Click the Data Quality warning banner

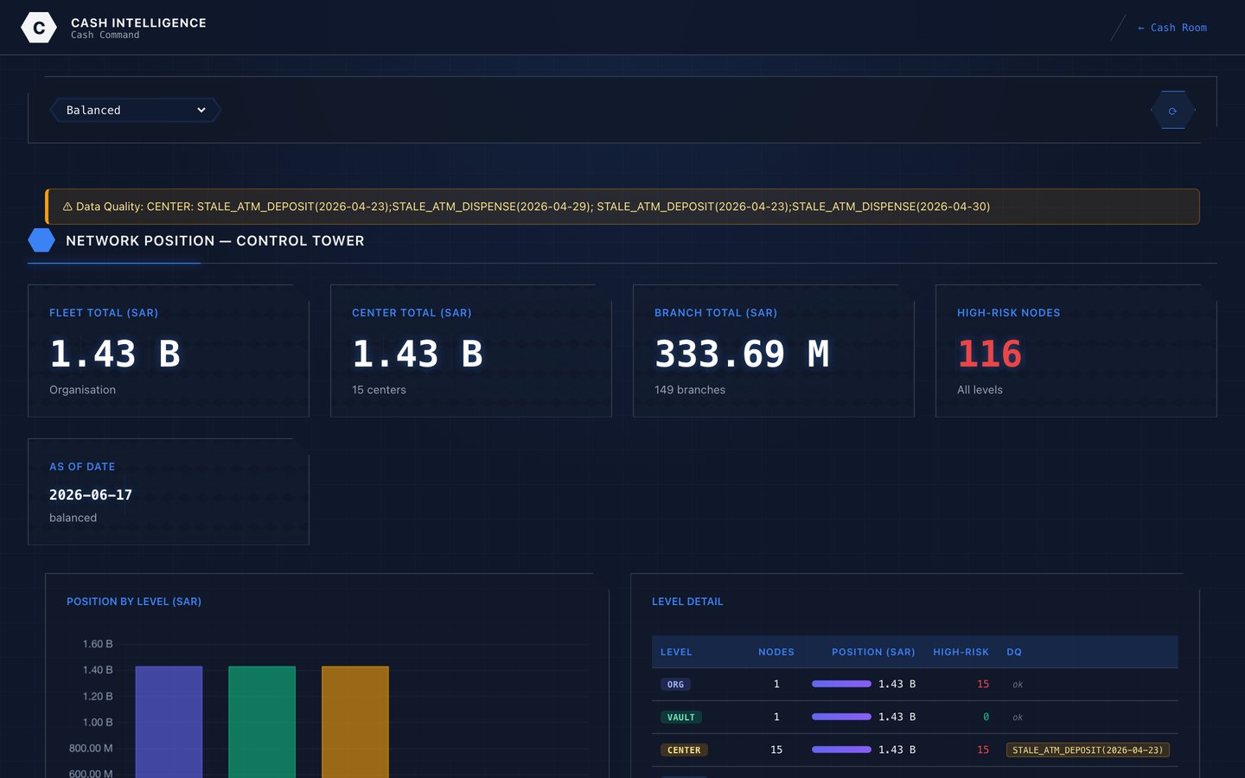pos(622,207)
